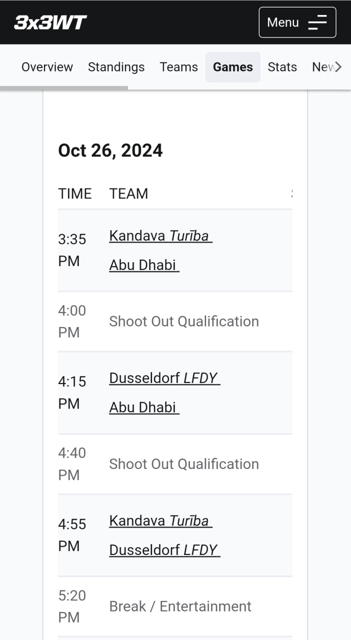Select the Games tab

coord(232,67)
